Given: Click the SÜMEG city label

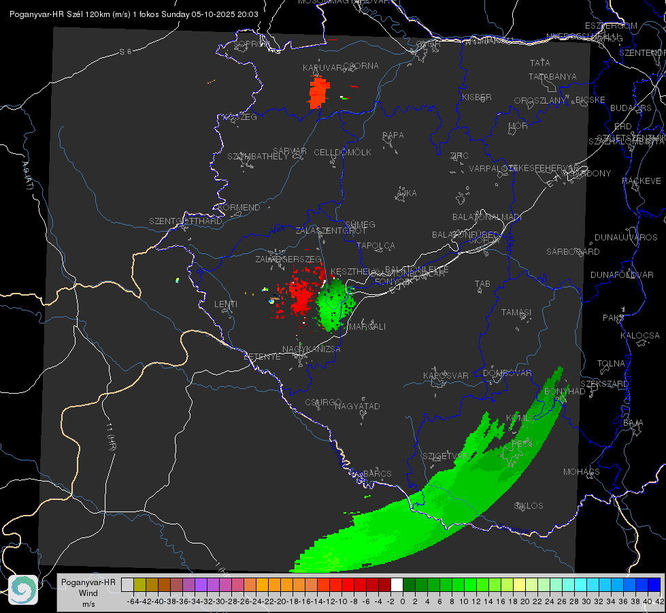Looking at the screenshot, I should [360, 224].
